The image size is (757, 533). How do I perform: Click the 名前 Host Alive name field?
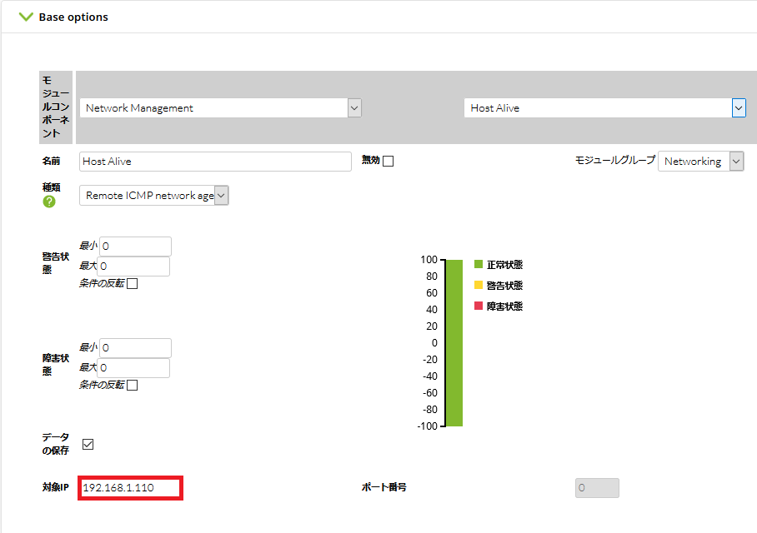215,161
